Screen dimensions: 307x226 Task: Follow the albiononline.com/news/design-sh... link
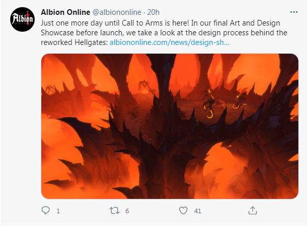tap(169, 42)
